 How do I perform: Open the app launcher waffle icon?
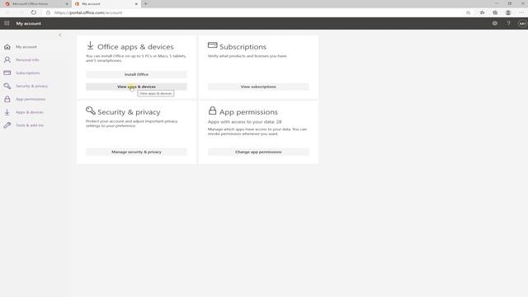7,23
